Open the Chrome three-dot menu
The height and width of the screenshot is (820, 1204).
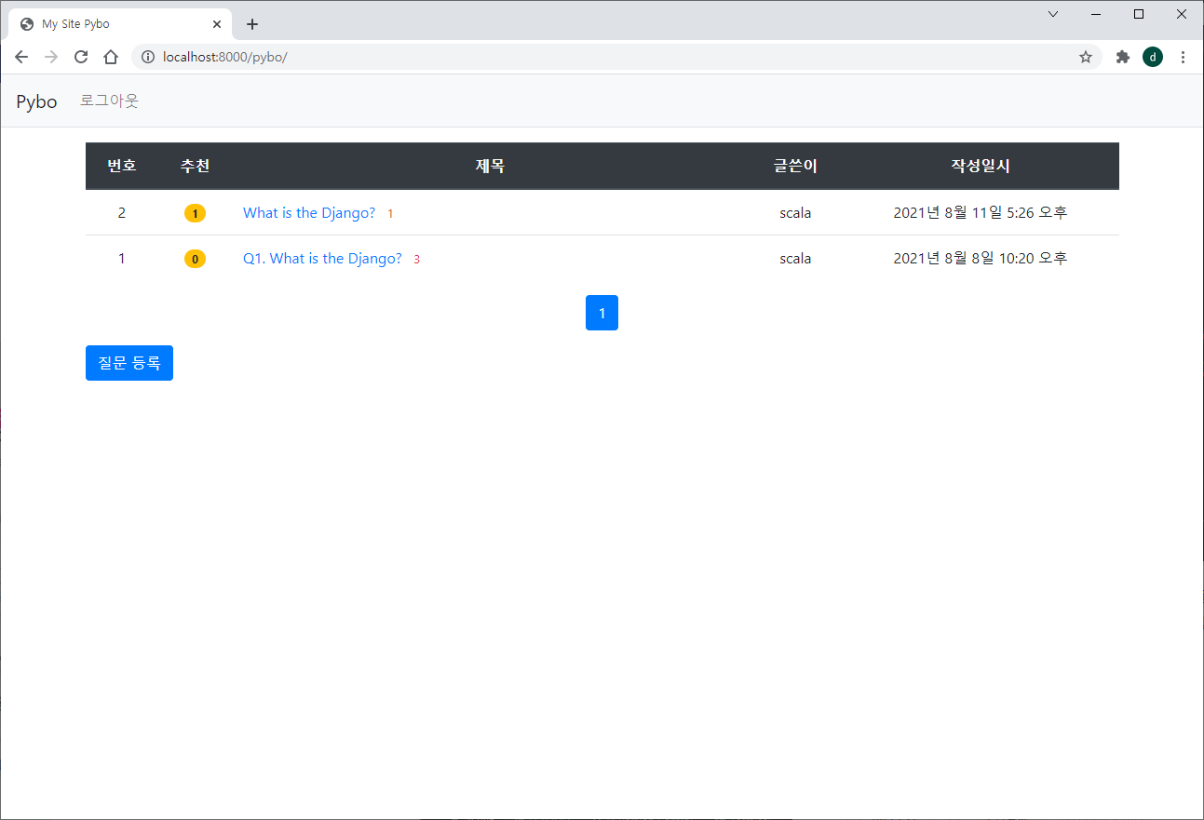pyautogui.click(x=1183, y=57)
